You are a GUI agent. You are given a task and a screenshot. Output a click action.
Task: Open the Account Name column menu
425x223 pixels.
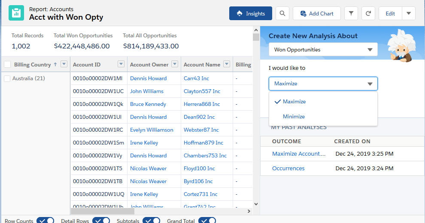click(227, 64)
